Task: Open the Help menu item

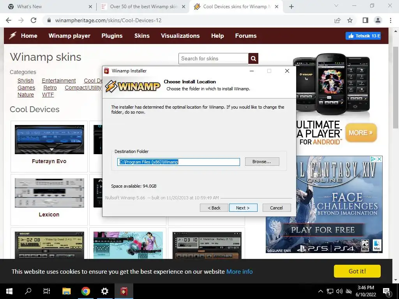Action: (217, 36)
